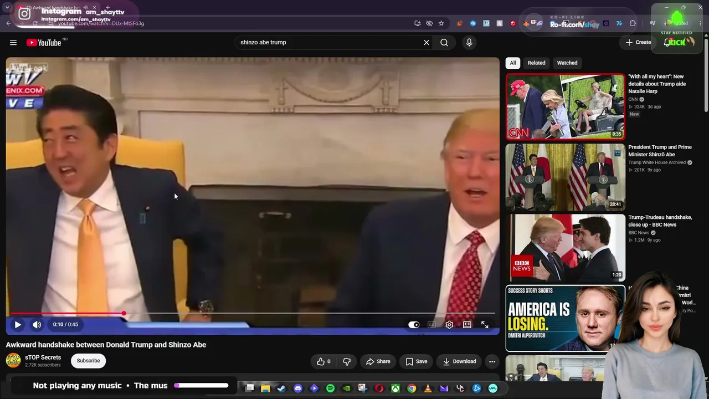
Task: Select the 'Watched' filter chip
Action: [567, 63]
